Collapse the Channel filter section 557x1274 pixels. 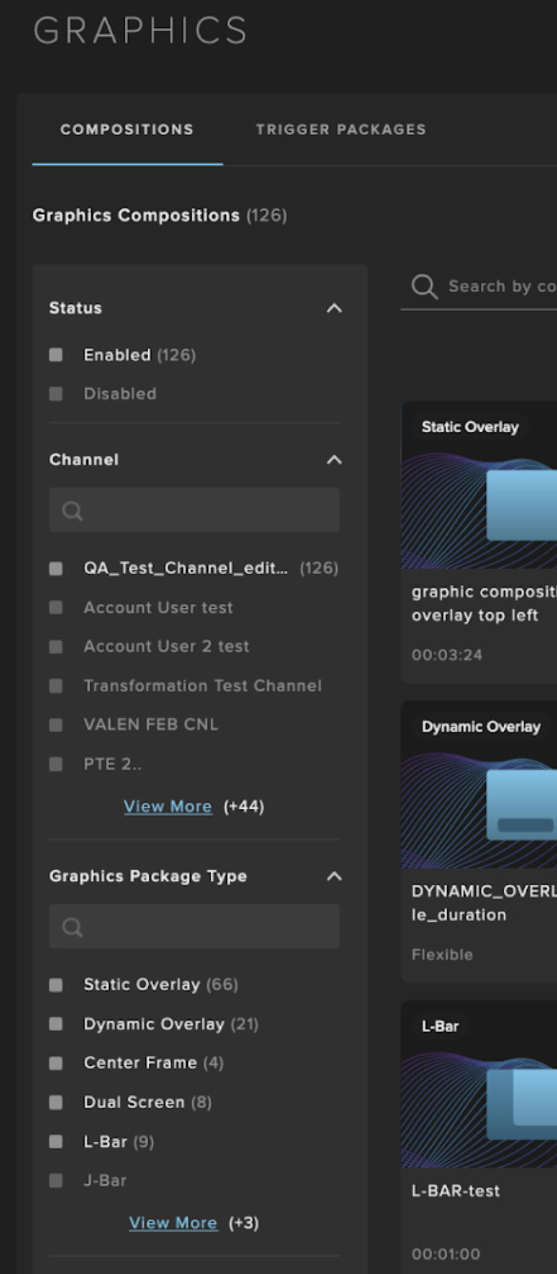(x=334, y=459)
